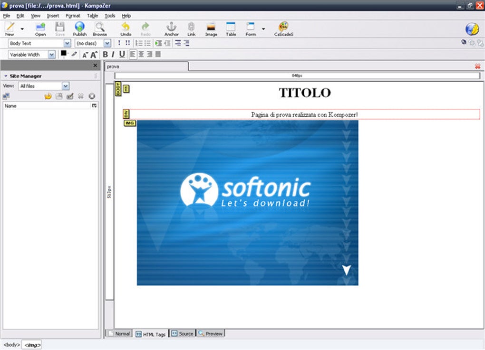
Task: Toggle underline formatting
Action: click(122, 55)
